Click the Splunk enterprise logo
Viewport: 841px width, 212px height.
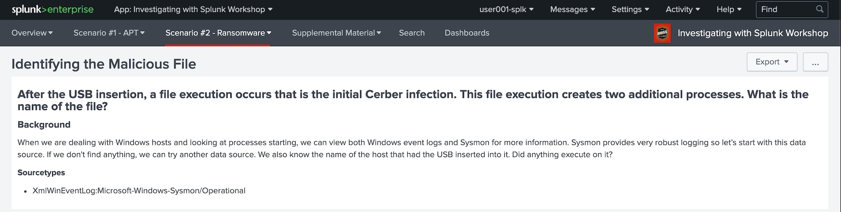click(53, 9)
